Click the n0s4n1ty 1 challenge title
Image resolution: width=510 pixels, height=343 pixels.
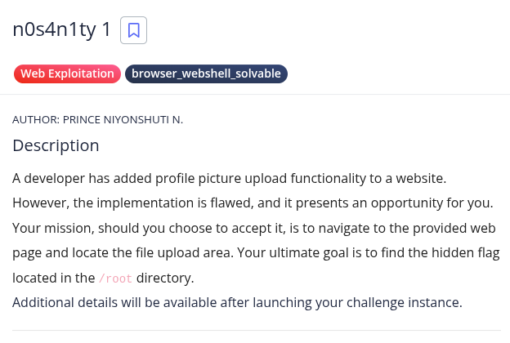[x=62, y=30]
